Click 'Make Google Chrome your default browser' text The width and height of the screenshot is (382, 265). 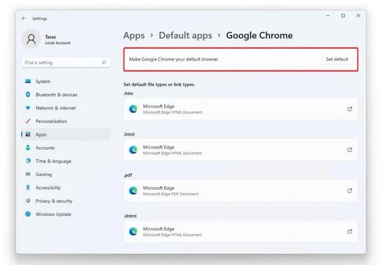(x=173, y=59)
